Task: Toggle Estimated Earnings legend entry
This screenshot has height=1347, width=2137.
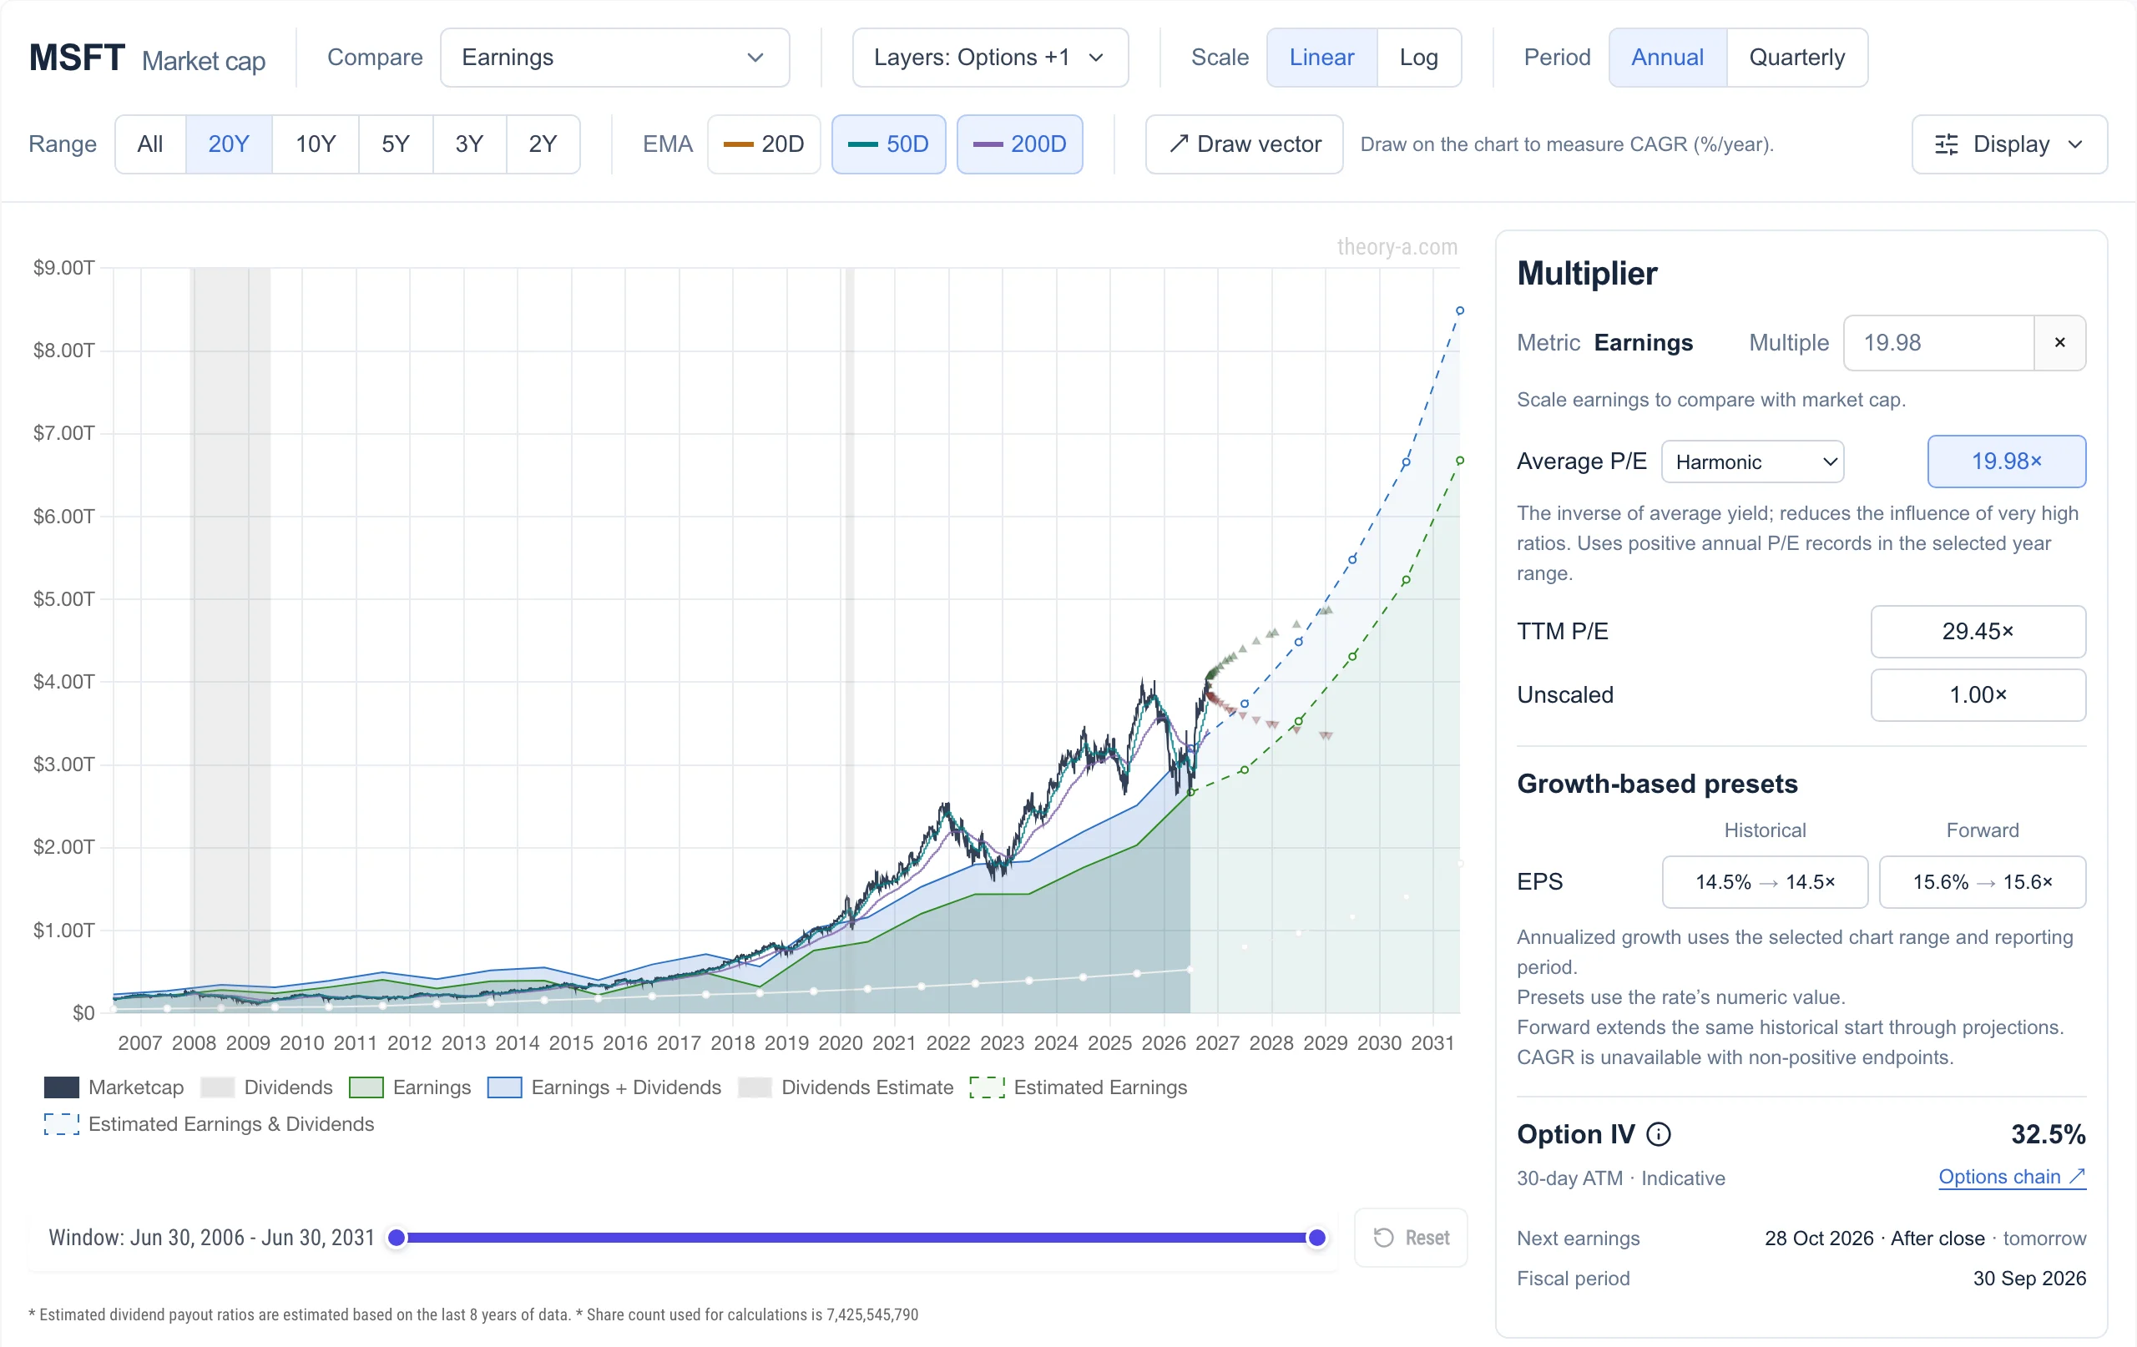Action: pyautogui.click(x=1079, y=1087)
